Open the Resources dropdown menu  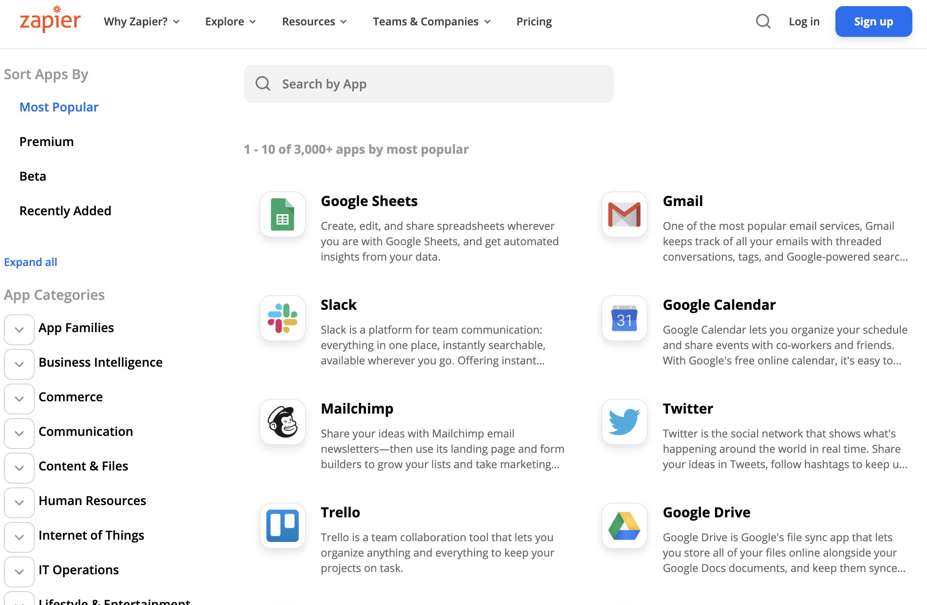[314, 22]
